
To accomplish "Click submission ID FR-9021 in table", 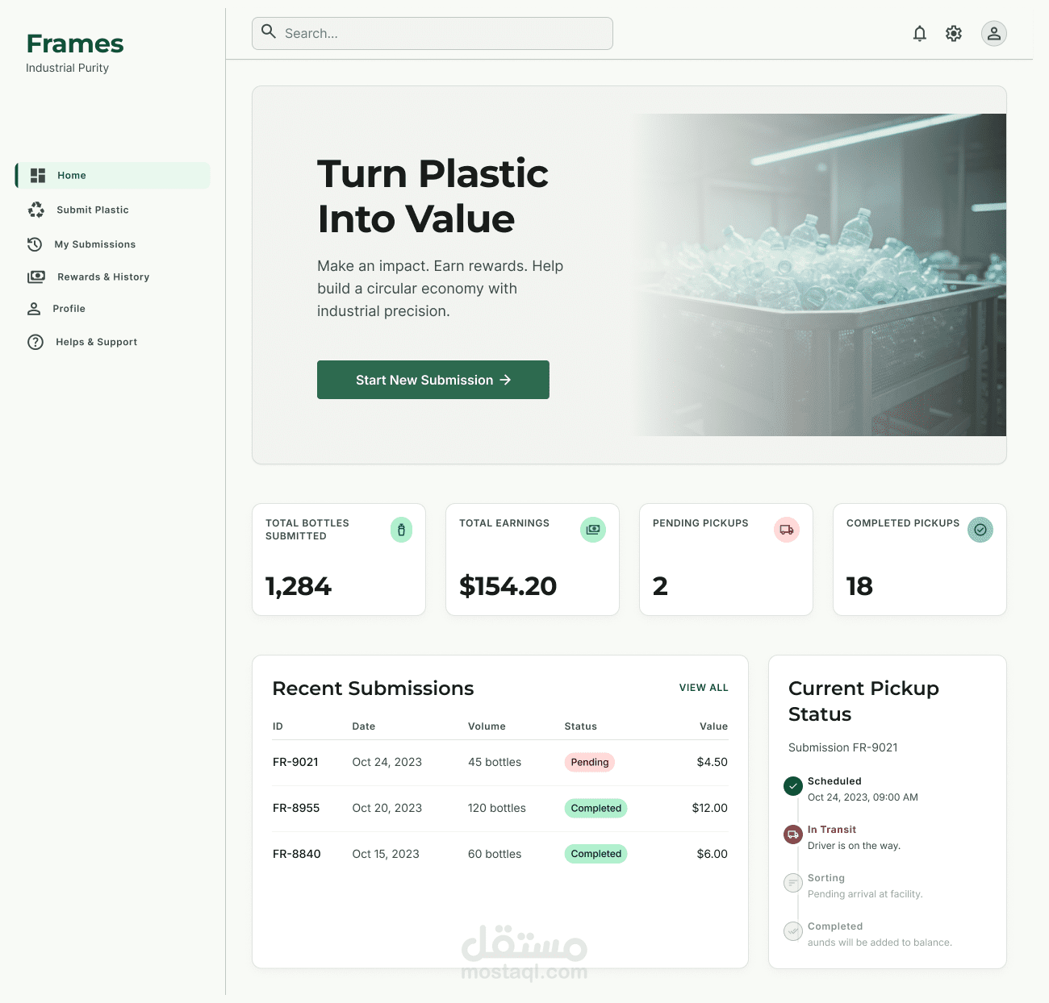I will coord(295,762).
